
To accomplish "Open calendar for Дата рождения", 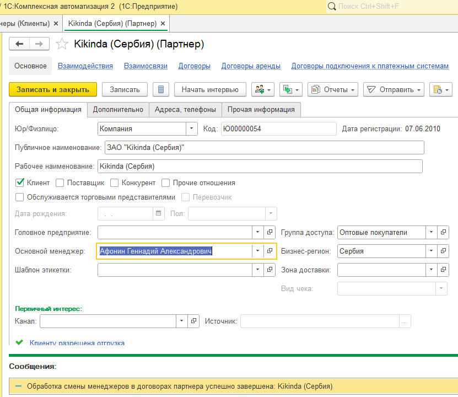I will coord(159,213).
